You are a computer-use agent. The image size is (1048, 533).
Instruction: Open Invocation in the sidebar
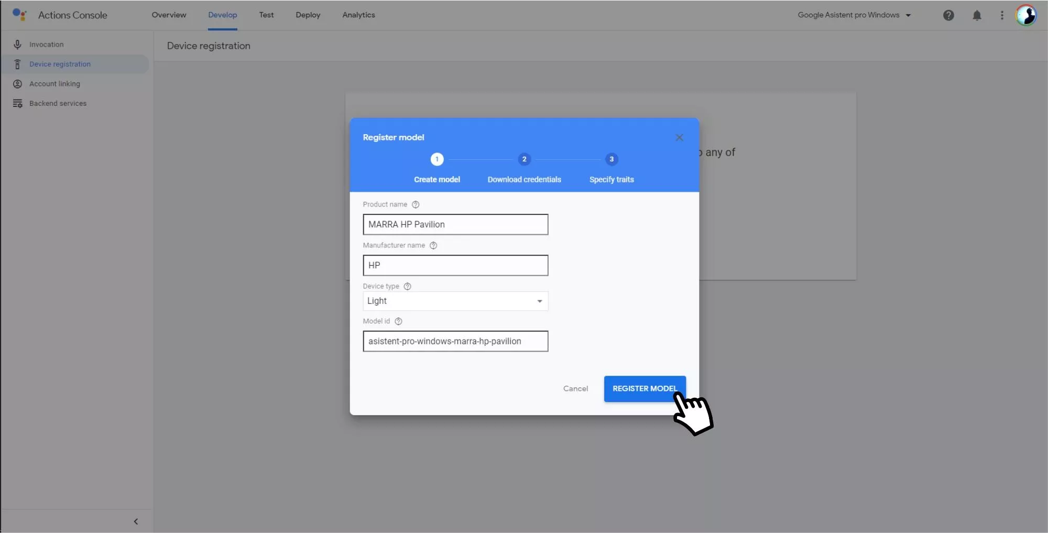(x=75, y=45)
